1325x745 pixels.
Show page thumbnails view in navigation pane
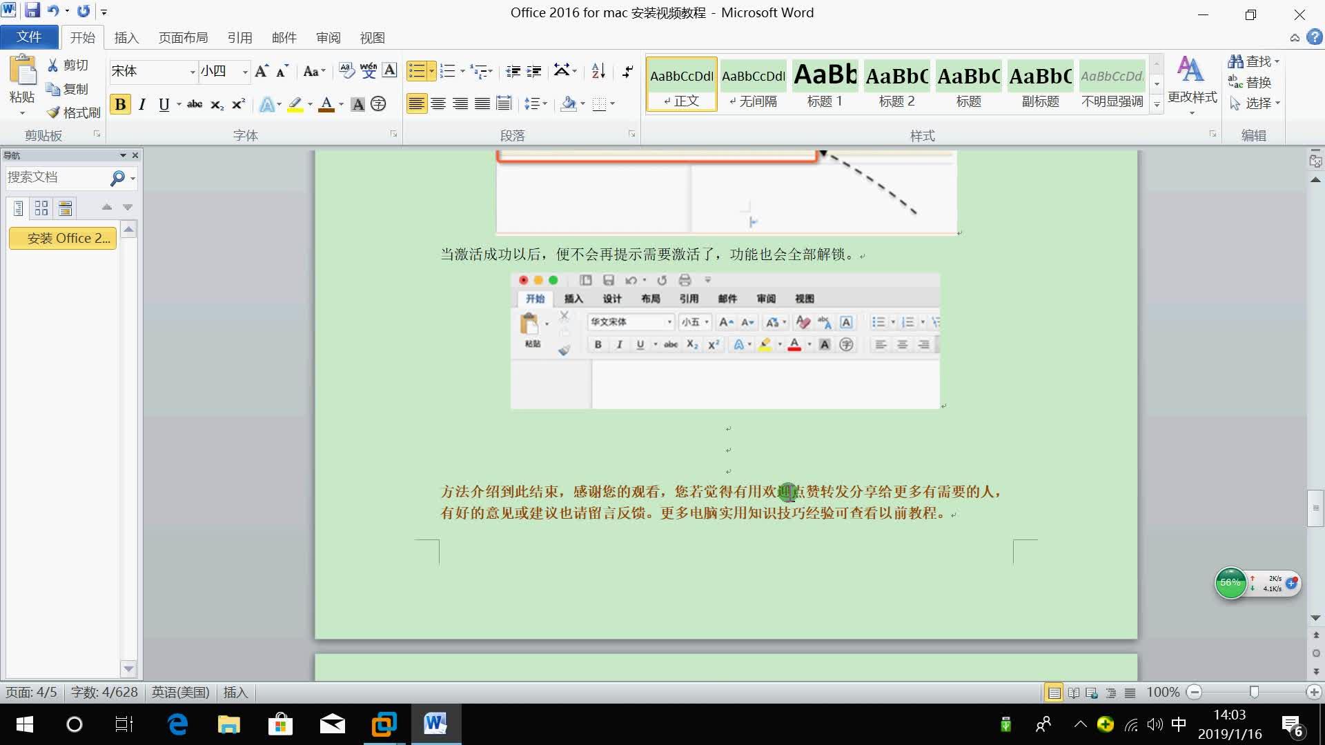(x=41, y=208)
